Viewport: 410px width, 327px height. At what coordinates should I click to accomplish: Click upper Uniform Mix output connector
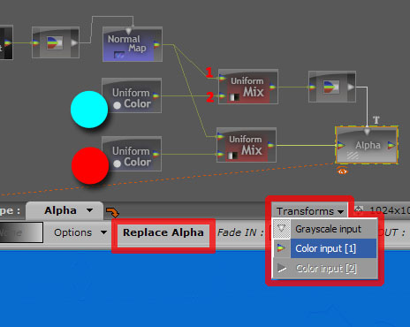point(272,87)
